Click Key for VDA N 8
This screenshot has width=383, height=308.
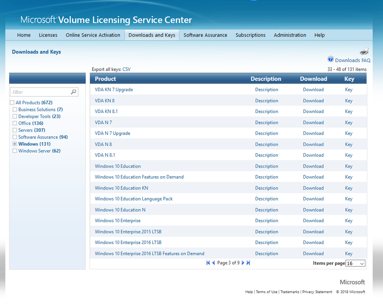tap(349, 144)
